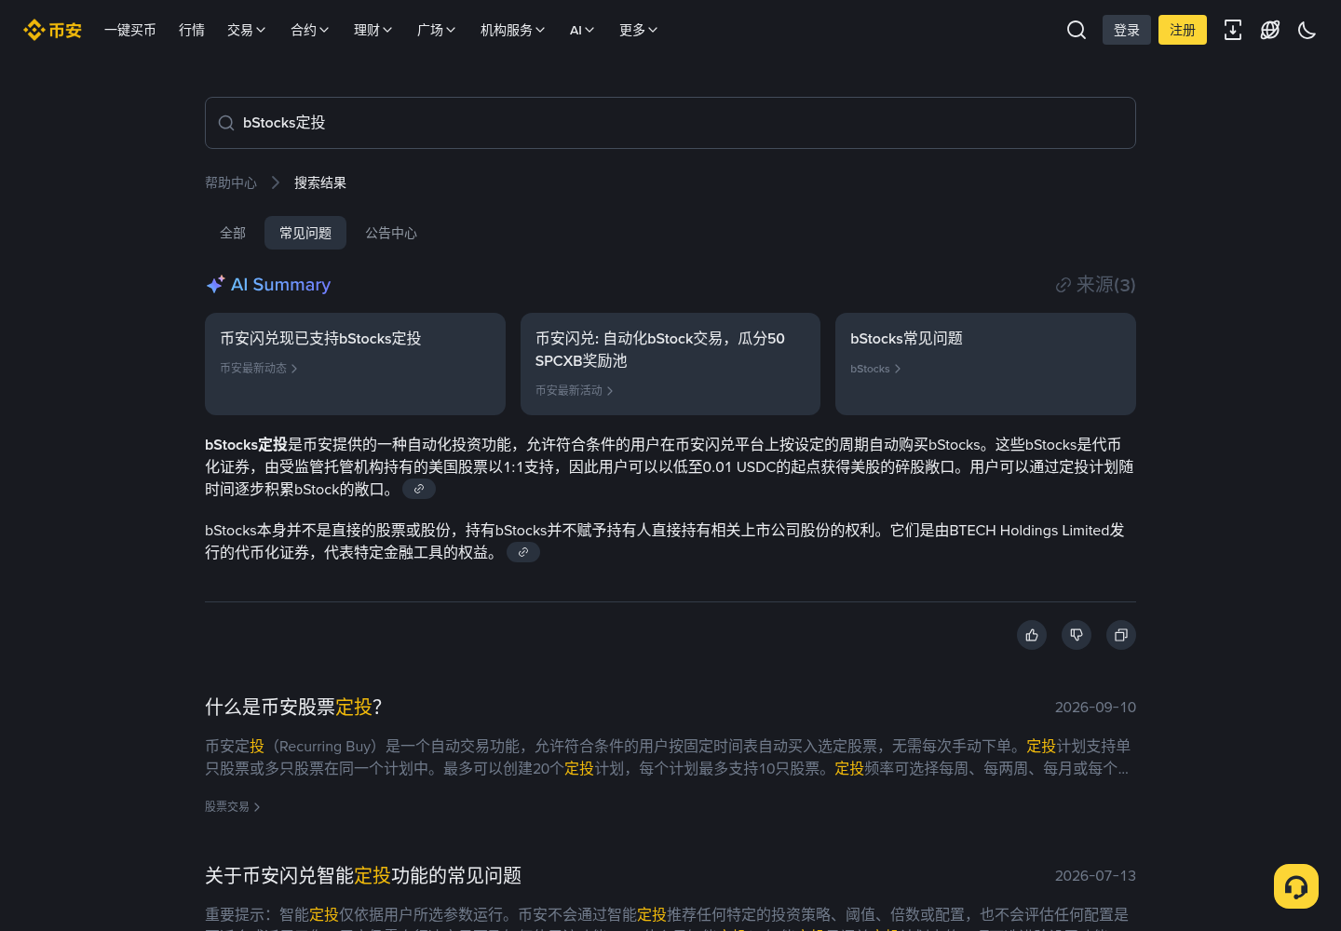Open result 关于币安闪兑智能定投功能的常见问题

(x=363, y=875)
